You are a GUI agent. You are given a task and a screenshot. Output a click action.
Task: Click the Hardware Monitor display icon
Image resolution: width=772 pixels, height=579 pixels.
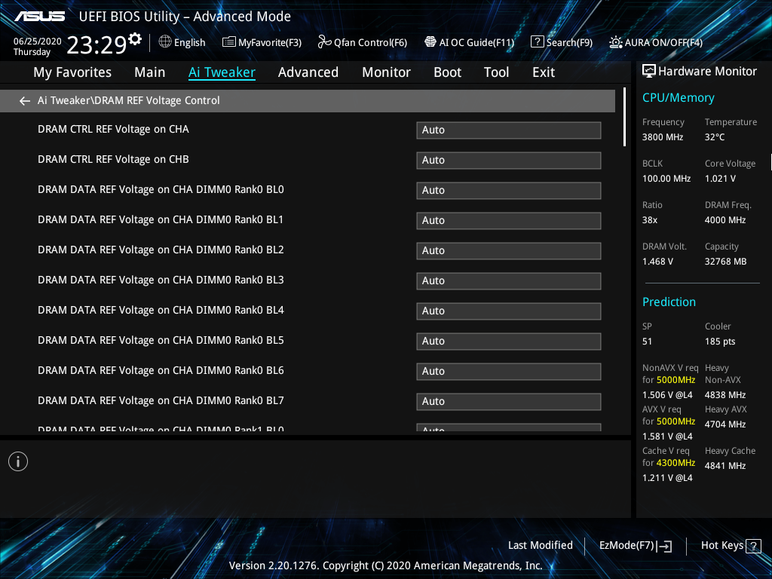pyautogui.click(x=649, y=72)
